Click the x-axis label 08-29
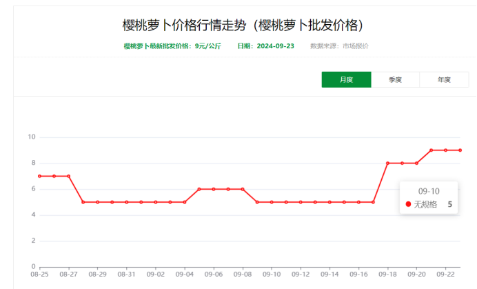The image size is (477, 289). 98,275
